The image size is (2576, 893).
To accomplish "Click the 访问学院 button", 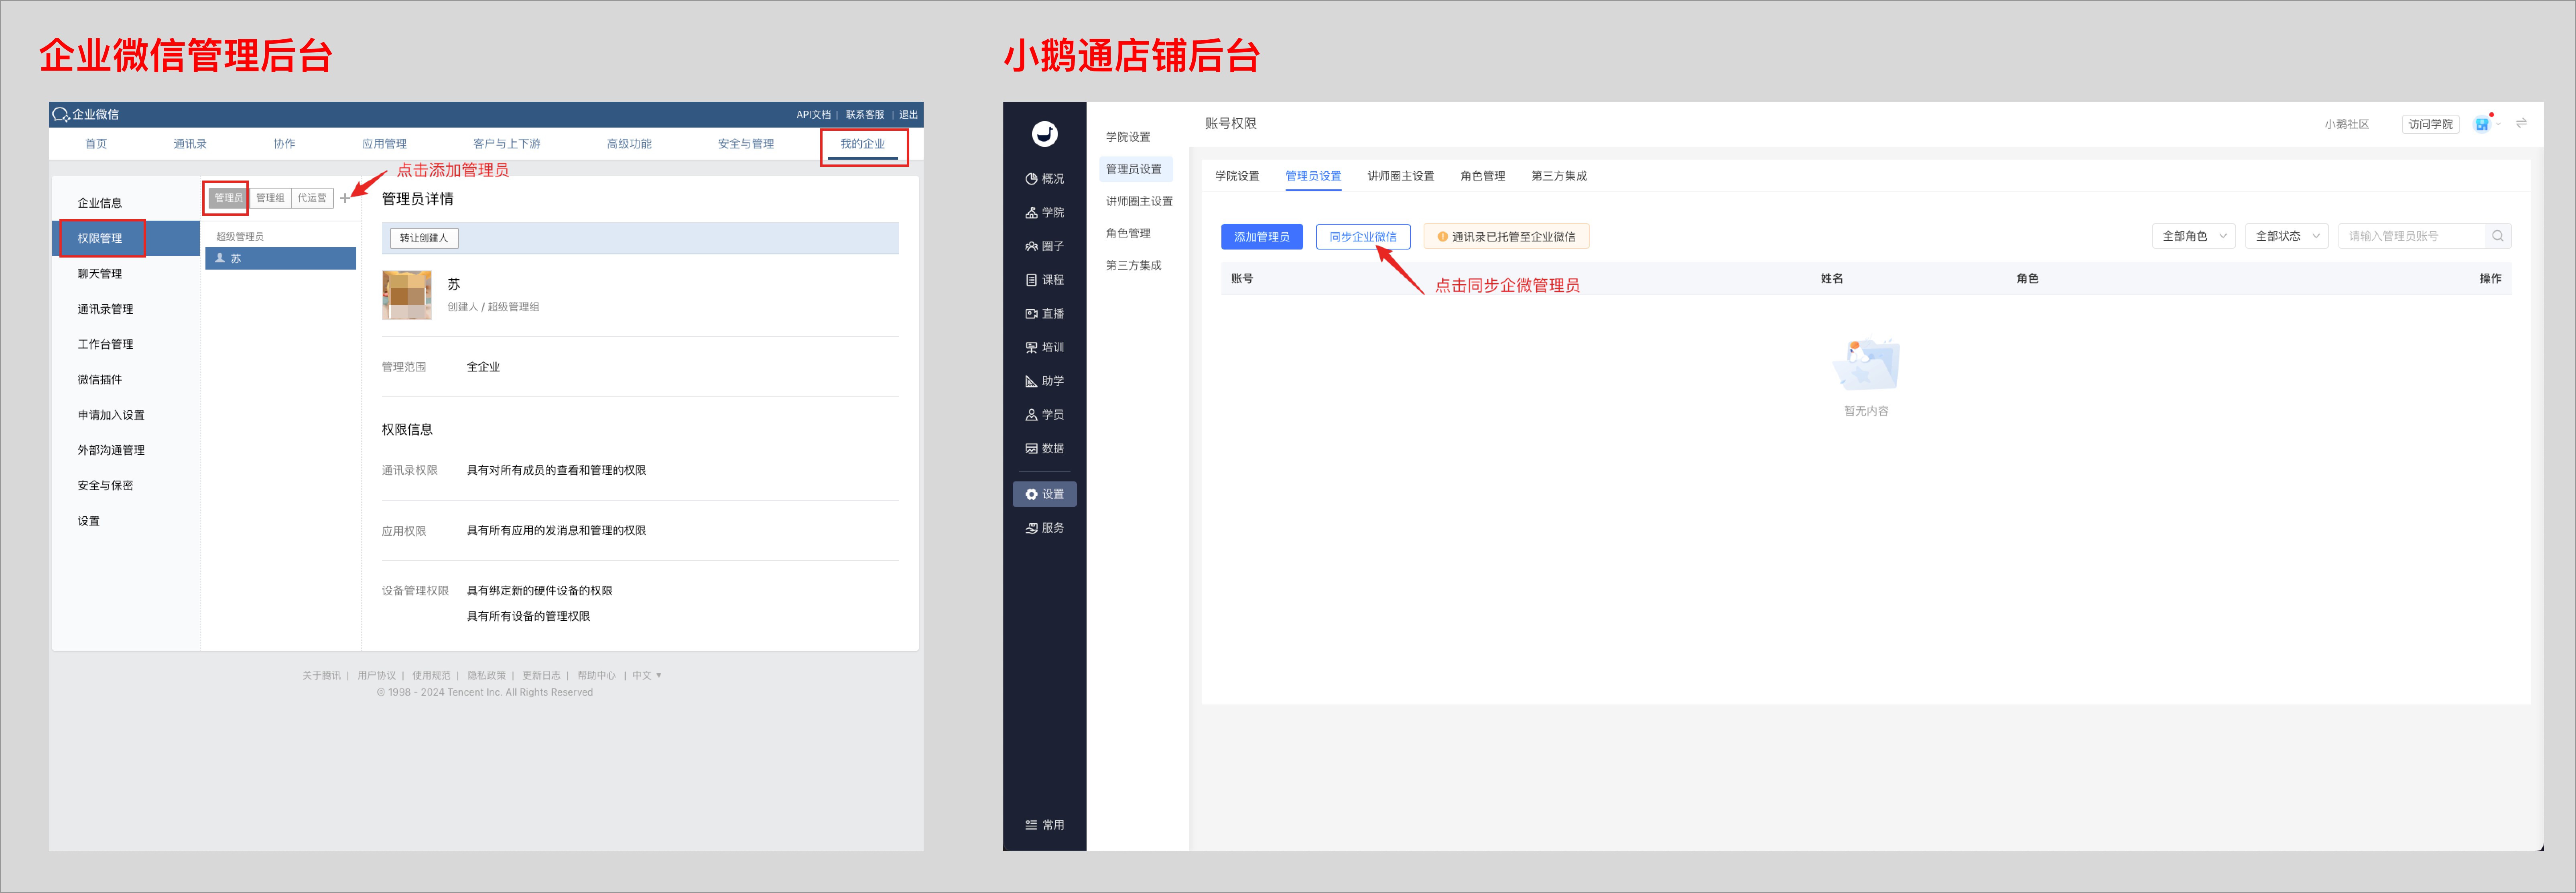I will (x=2430, y=124).
